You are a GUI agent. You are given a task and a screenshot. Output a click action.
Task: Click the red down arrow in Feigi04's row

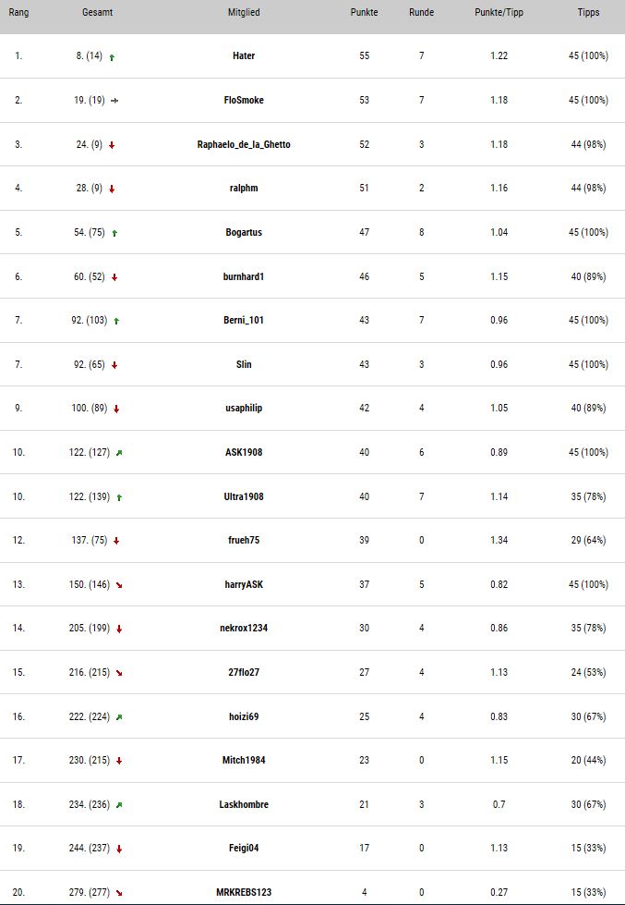[x=119, y=849]
